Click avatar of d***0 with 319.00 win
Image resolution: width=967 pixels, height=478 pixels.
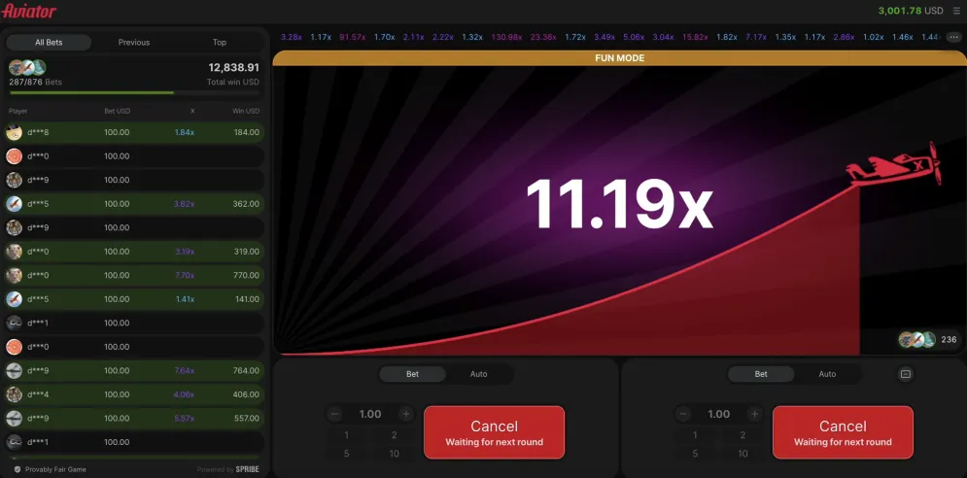[x=15, y=252]
